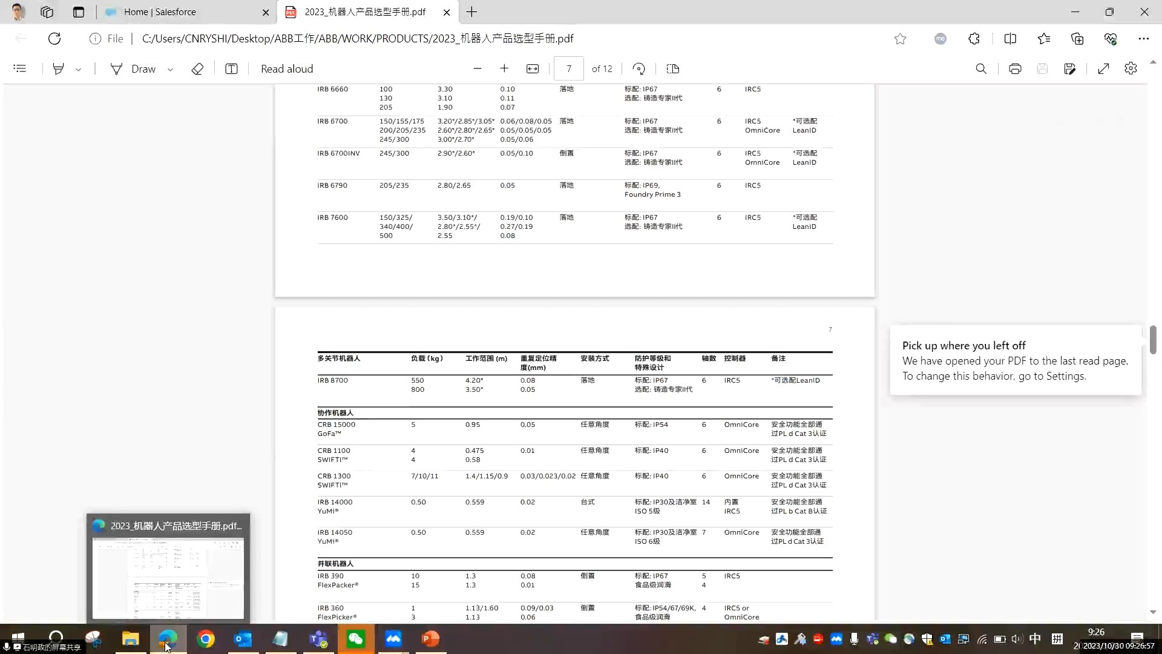
Task: Click the Save as icon
Action: 1070,69
